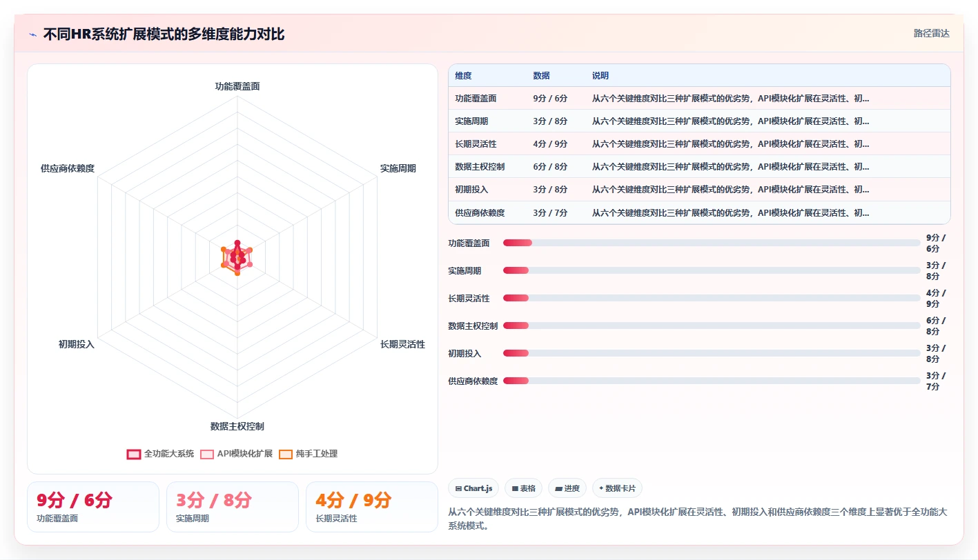Click the 进度 tag chip

[567, 488]
